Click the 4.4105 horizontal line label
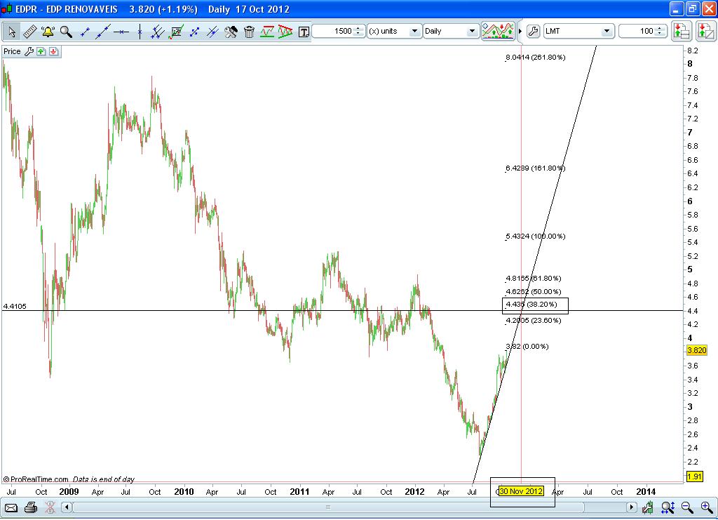 click(15, 306)
